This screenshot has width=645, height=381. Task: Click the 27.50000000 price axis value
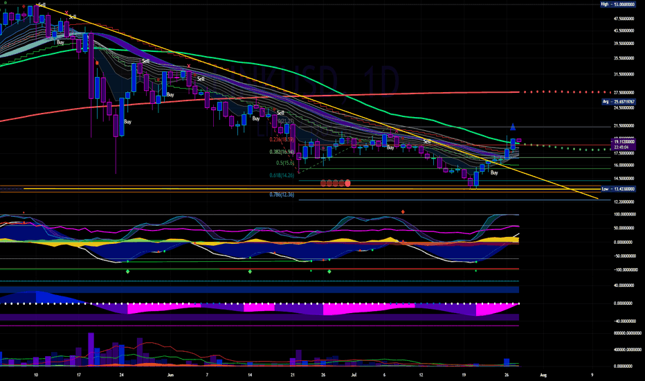pos(624,93)
